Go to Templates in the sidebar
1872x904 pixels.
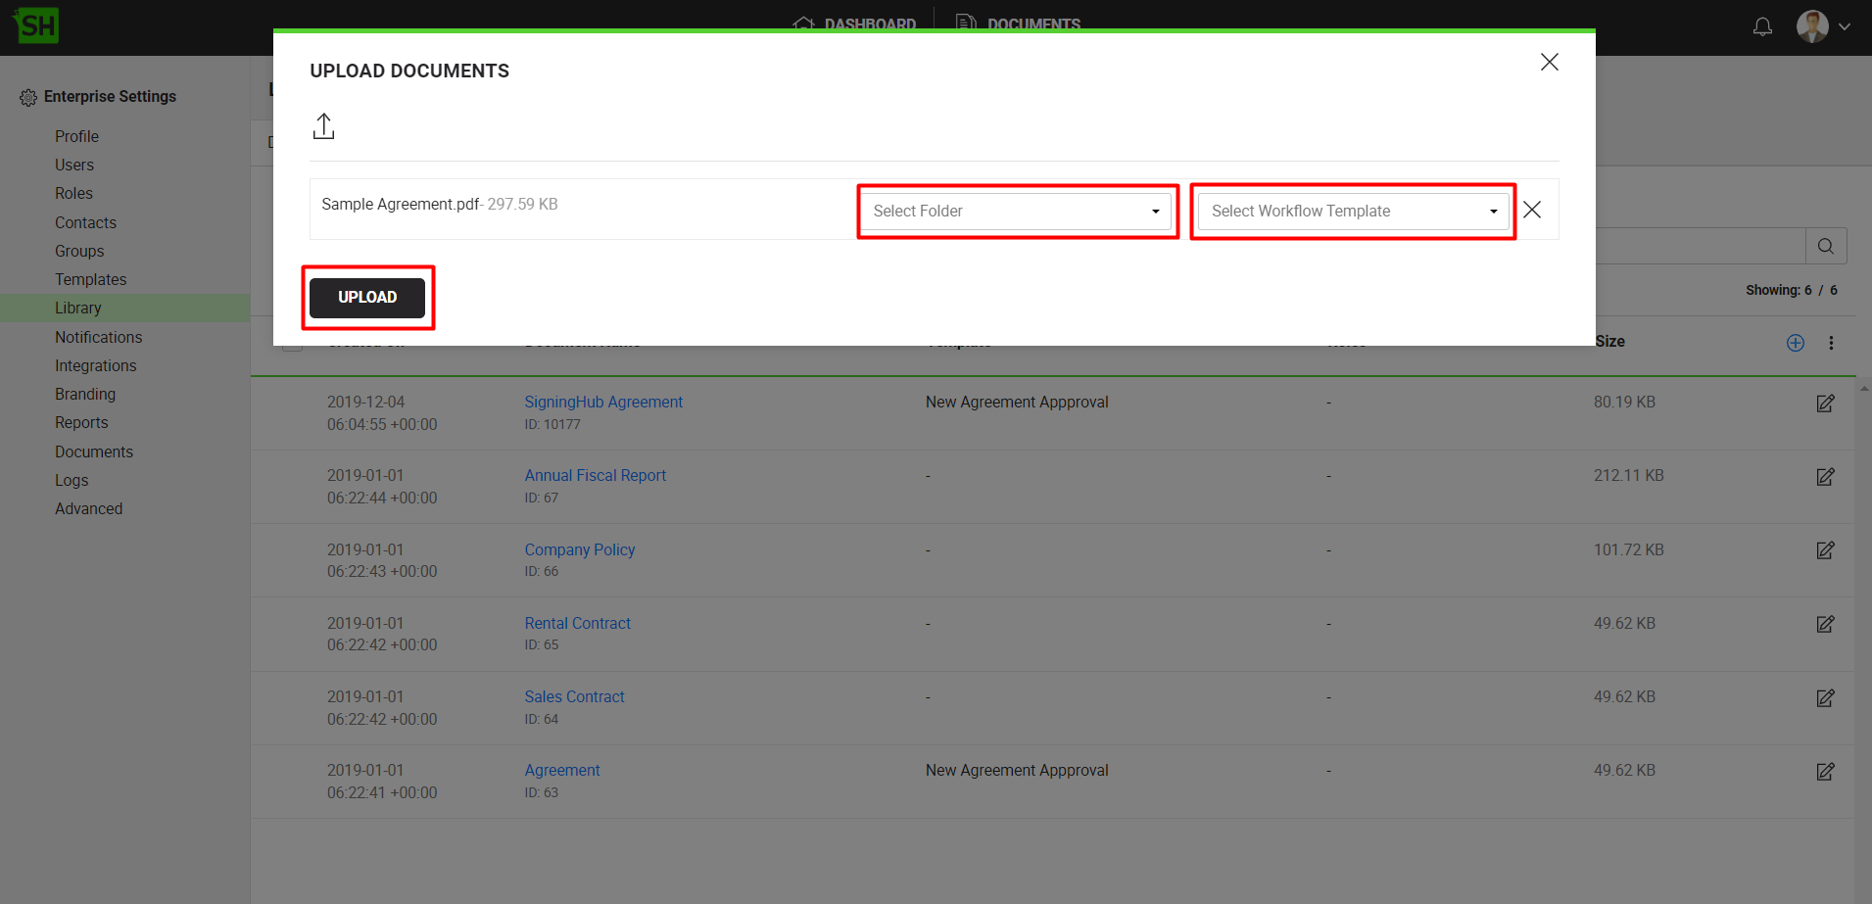90,279
